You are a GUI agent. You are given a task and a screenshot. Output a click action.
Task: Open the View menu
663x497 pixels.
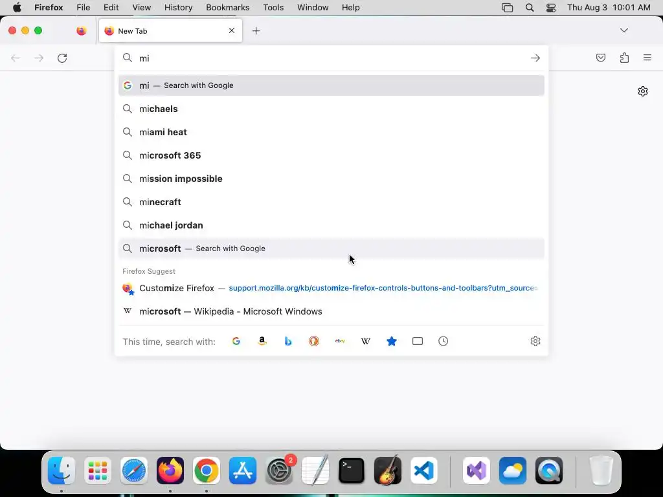pos(141,8)
